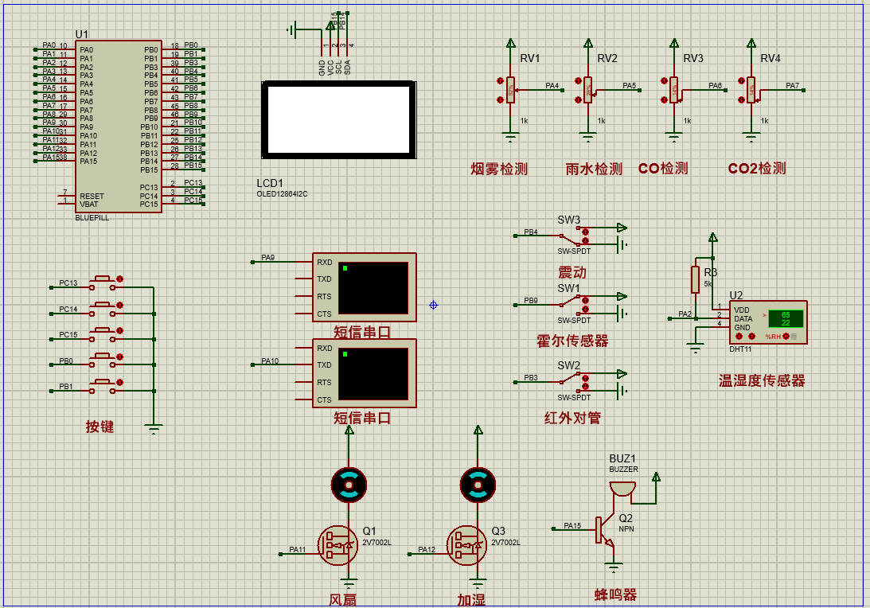870x608 pixels.
Task: Increase RV1 with its upper red dot
Action: tap(501, 81)
